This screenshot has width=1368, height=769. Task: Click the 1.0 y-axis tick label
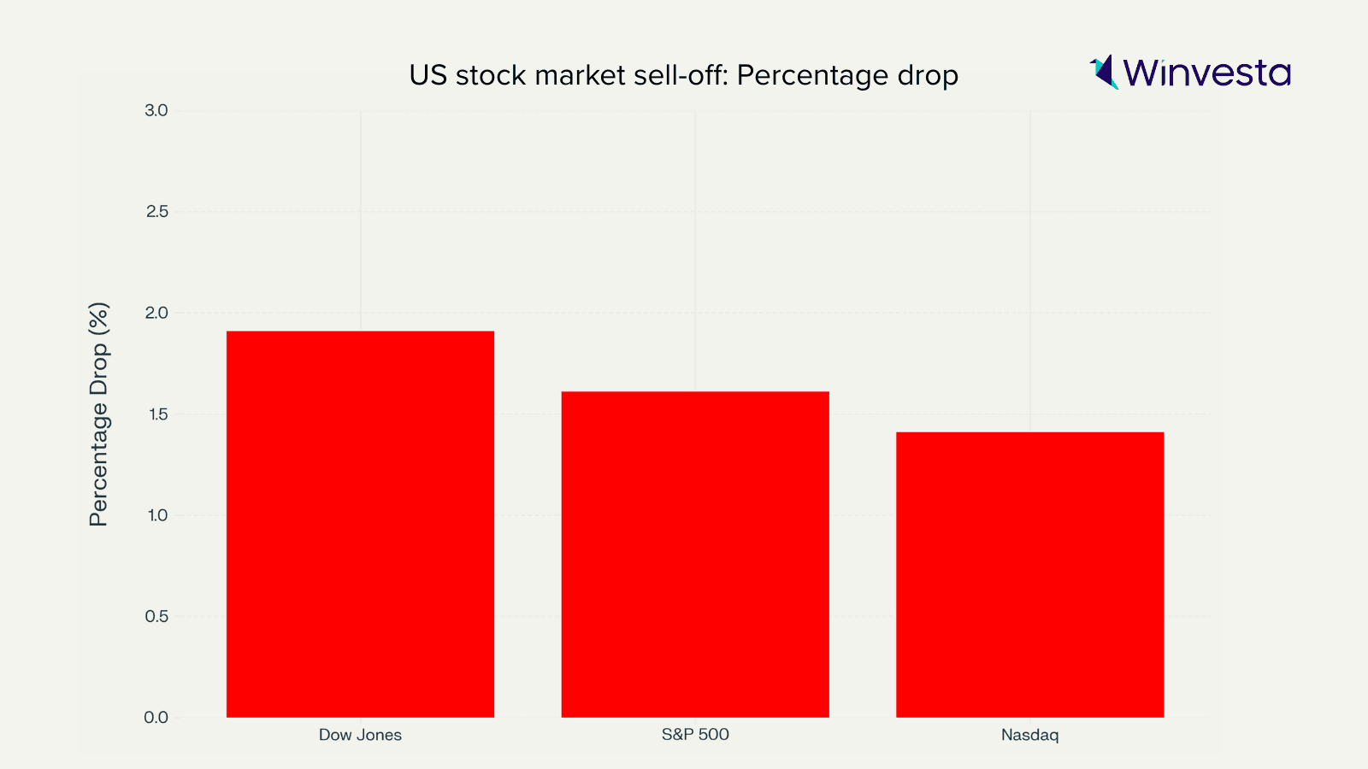click(x=156, y=515)
